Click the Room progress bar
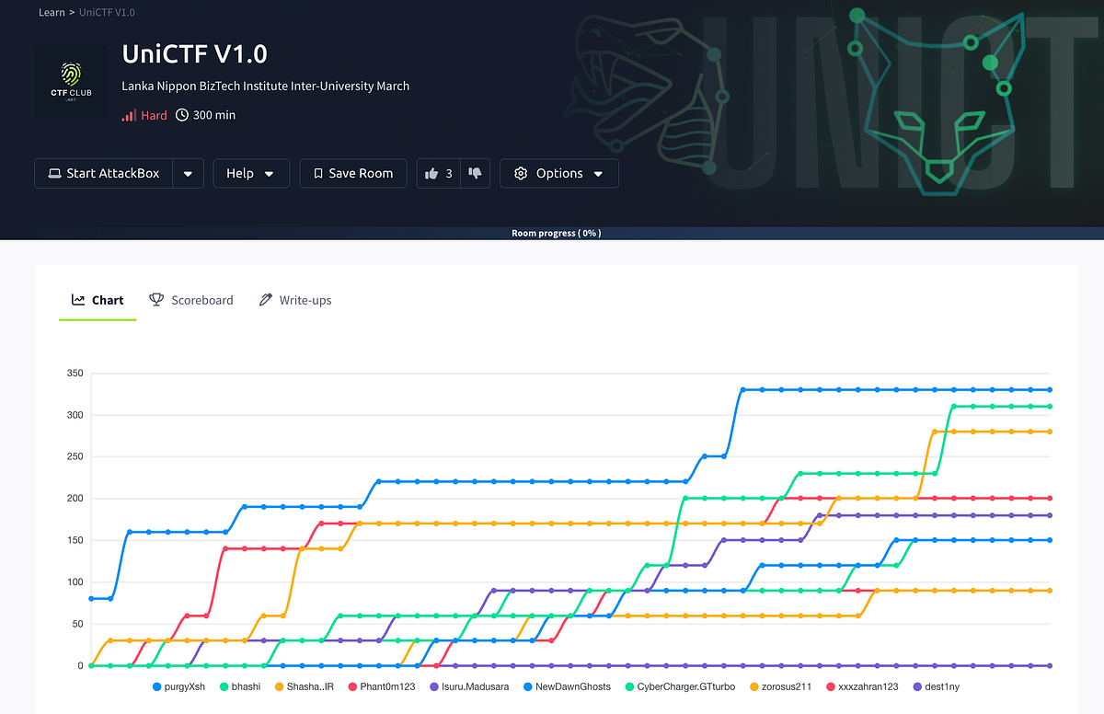The width and height of the screenshot is (1104, 714). pyautogui.click(x=556, y=233)
